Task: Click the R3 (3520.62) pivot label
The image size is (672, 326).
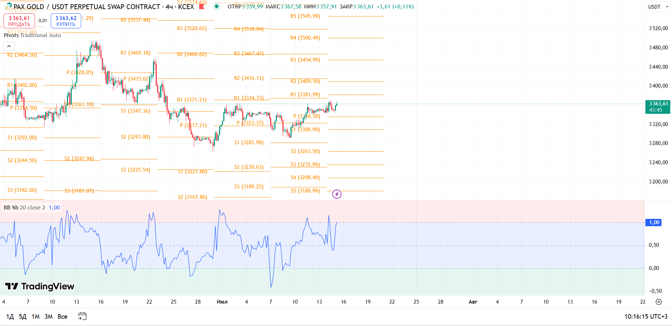Action: click(x=192, y=28)
